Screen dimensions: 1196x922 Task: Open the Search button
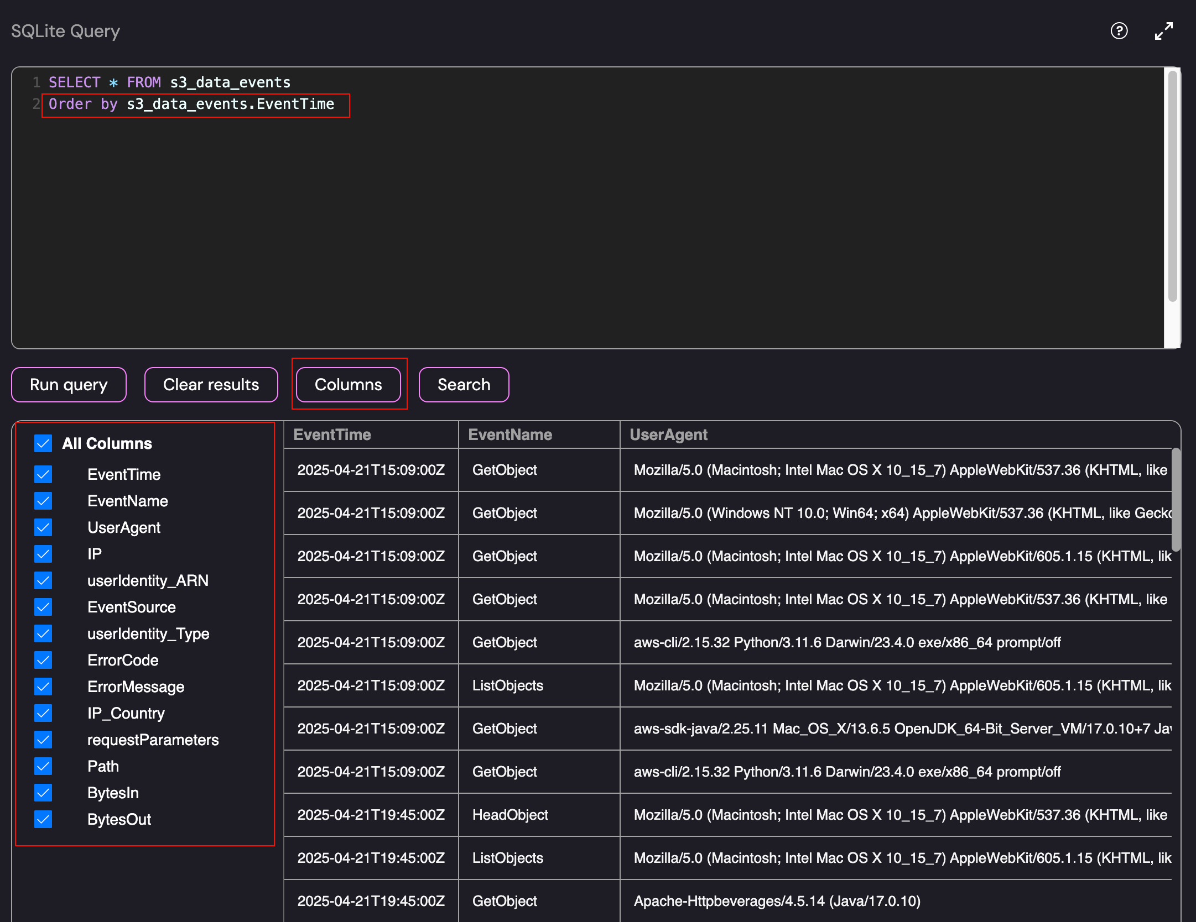pos(464,385)
